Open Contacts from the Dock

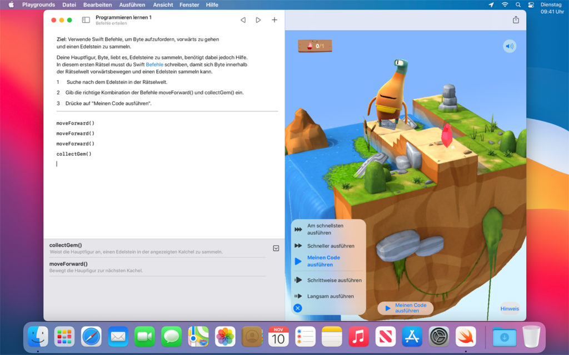point(252,337)
